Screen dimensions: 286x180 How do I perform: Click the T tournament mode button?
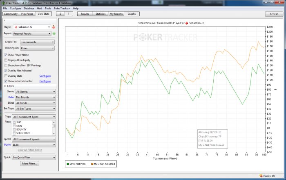[x=69, y=14]
